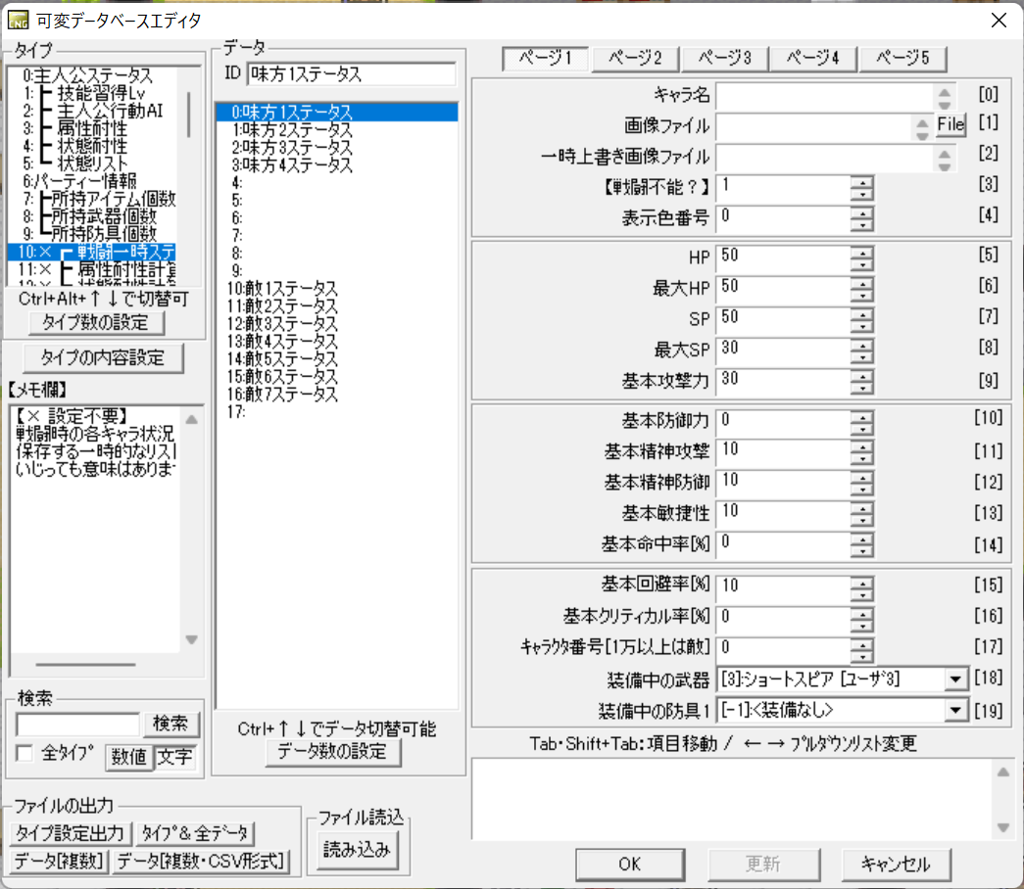Click タイプ数の設定 button

tap(96, 322)
